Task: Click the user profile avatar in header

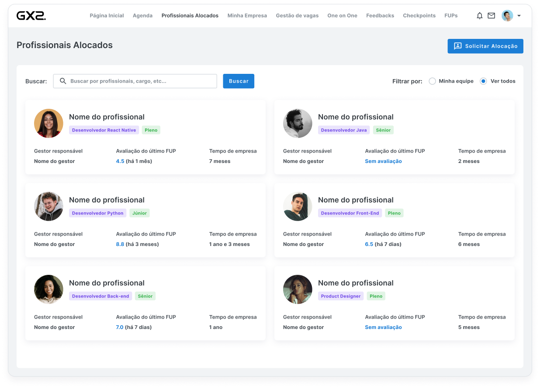Action: tap(507, 16)
